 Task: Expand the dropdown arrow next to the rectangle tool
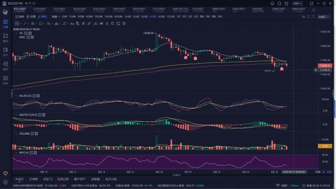44,24
